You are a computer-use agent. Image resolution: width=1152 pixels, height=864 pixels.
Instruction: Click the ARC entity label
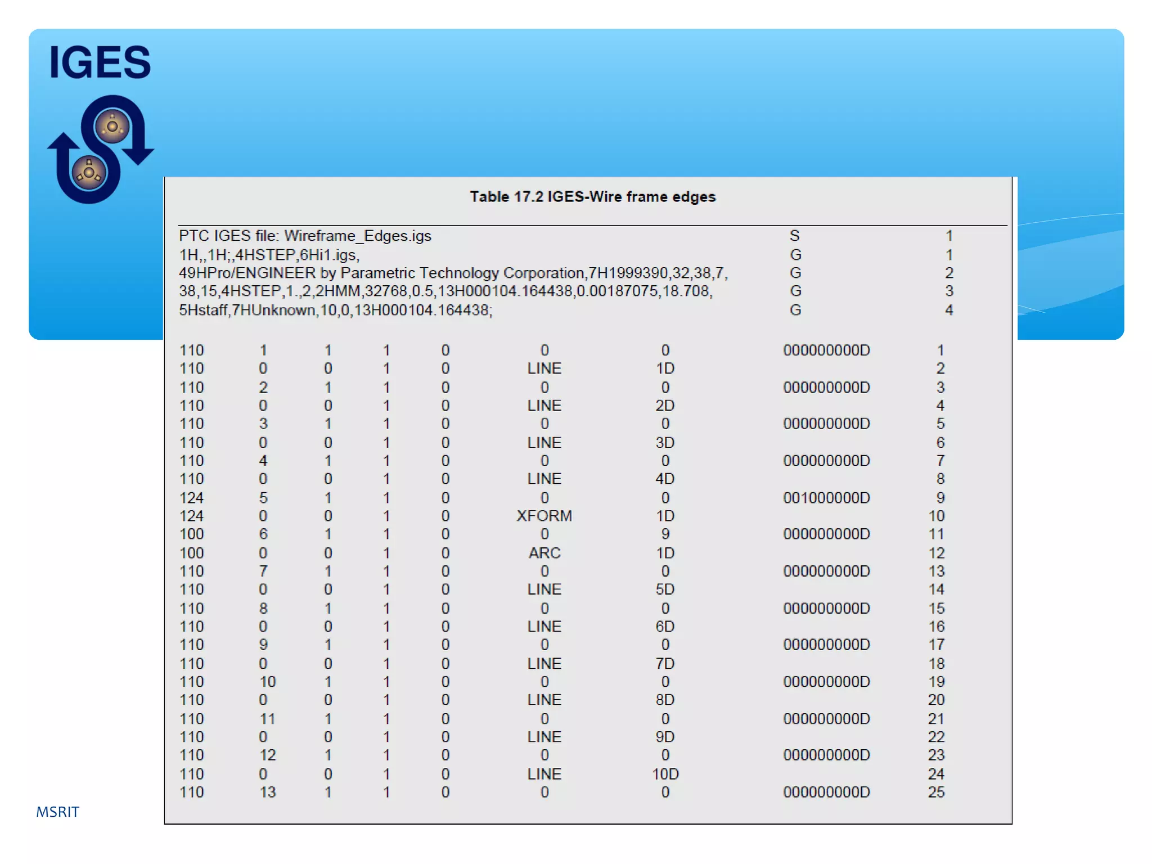(544, 553)
